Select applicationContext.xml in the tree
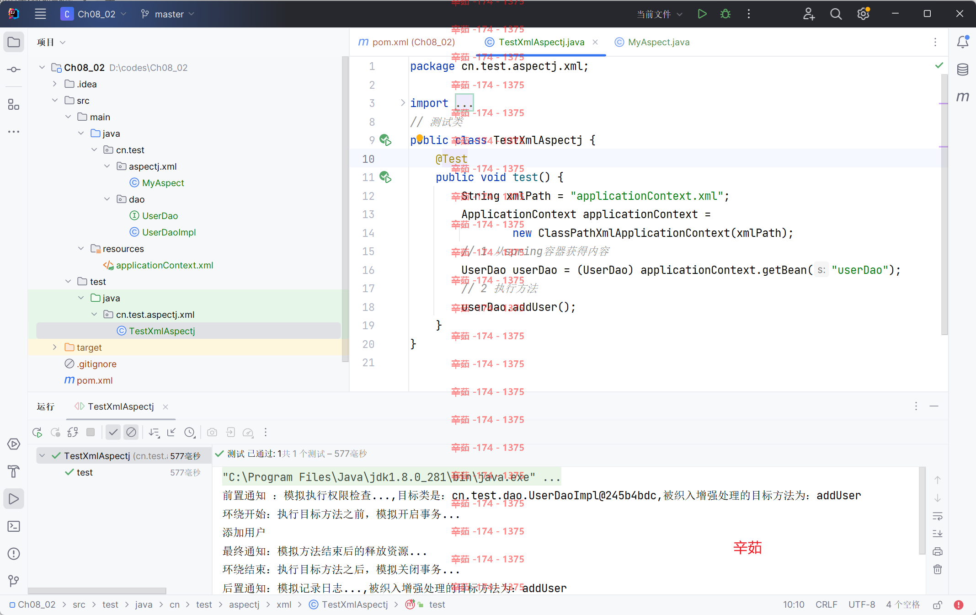The height and width of the screenshot is (615, 976). click(158, 265)
